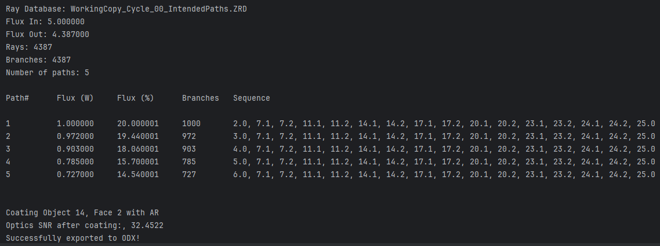This screenshot has width=660, height=246.
Task: Click the Path# column header
Action: click(x=17, y=98)
